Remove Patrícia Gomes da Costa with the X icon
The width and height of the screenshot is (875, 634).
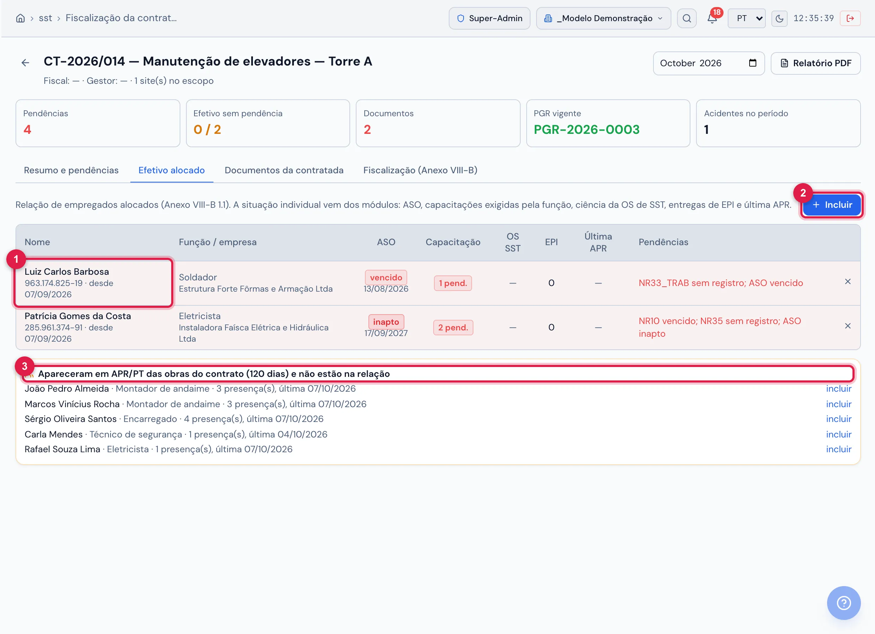(x=848, y=326)
